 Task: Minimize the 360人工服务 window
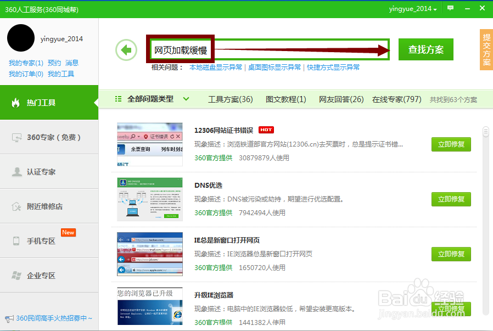[x=467, y=8]
